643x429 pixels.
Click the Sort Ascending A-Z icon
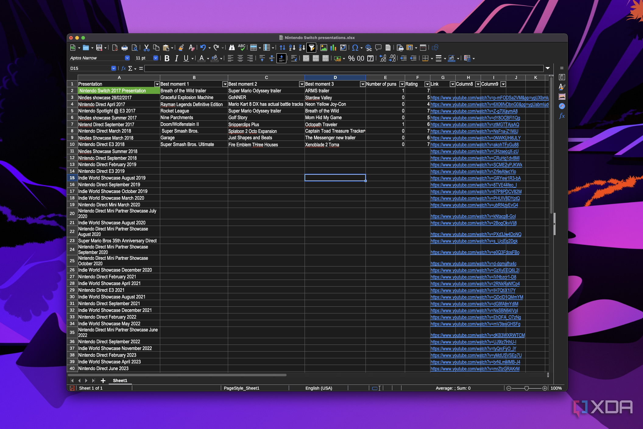(x=292, y=48)
